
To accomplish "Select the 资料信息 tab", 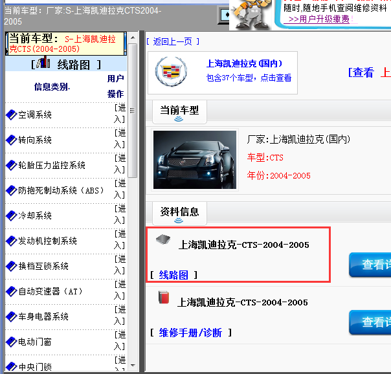I will coord(179,214).
